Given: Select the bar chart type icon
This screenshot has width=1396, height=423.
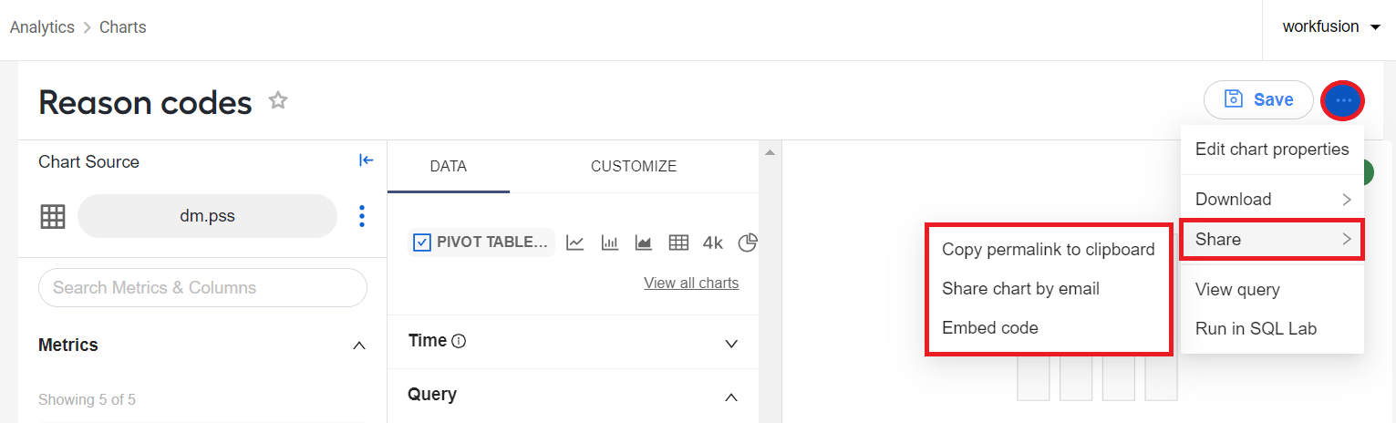Looking at the screenshot, I should point(610,242).
